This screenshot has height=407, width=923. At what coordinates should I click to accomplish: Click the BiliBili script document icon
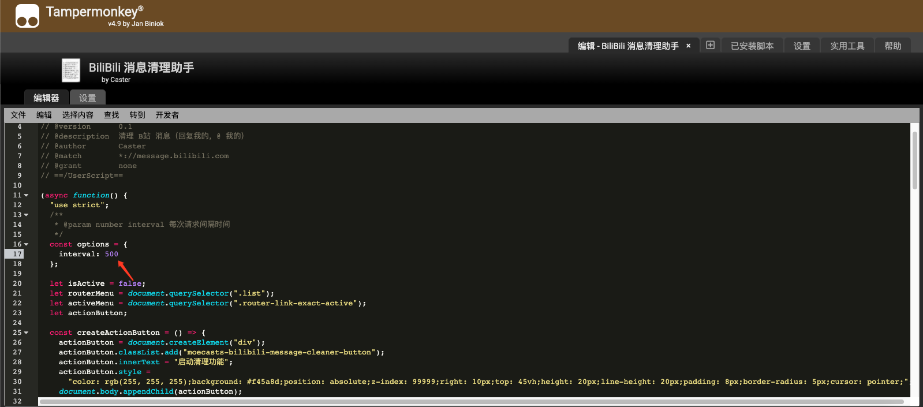pyautogui.click(x=71, y=70)
